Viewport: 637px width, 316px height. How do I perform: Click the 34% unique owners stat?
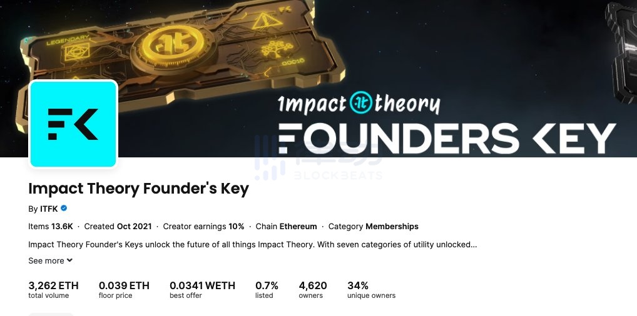point(371,290)
